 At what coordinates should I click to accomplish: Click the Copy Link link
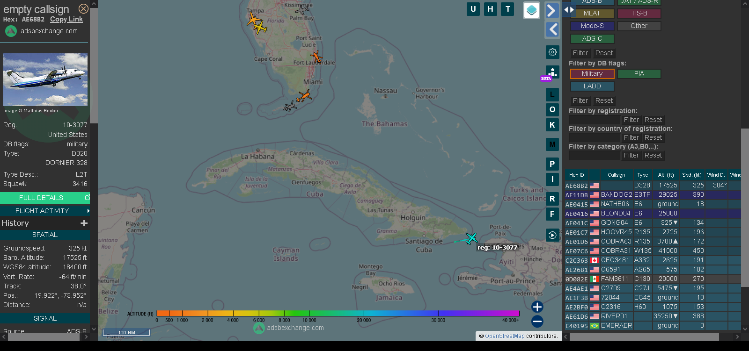tap(66, 19)
